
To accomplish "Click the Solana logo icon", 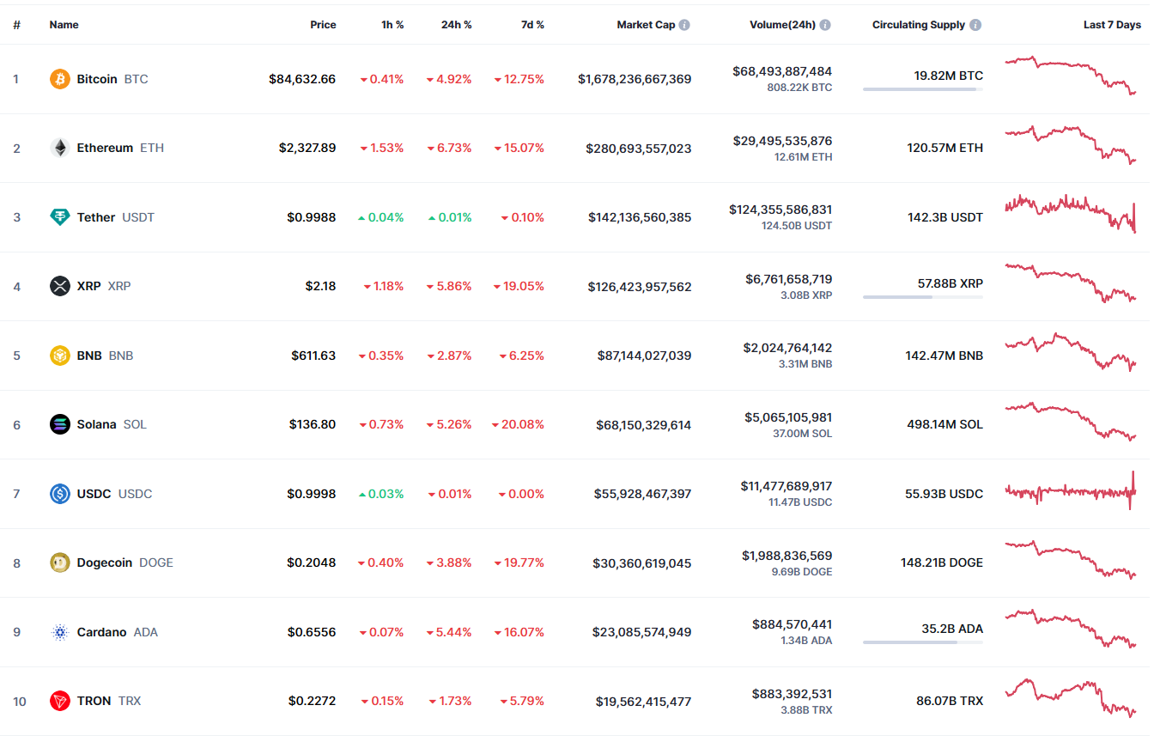I will click(x=60, y=424).
